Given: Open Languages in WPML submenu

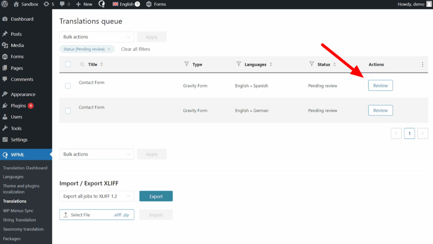Looking at the screenshot, I should (13, 177).
